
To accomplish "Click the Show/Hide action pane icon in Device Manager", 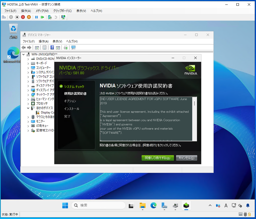I will coord(58,48).
